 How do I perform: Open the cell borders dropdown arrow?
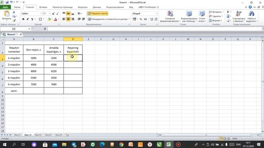[x=44, y=19]
